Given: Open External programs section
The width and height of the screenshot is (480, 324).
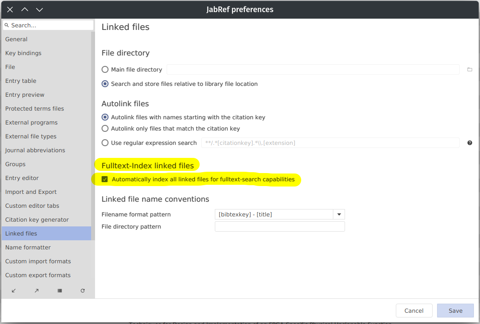Looking at the screenshot, I should coord(46,122).
